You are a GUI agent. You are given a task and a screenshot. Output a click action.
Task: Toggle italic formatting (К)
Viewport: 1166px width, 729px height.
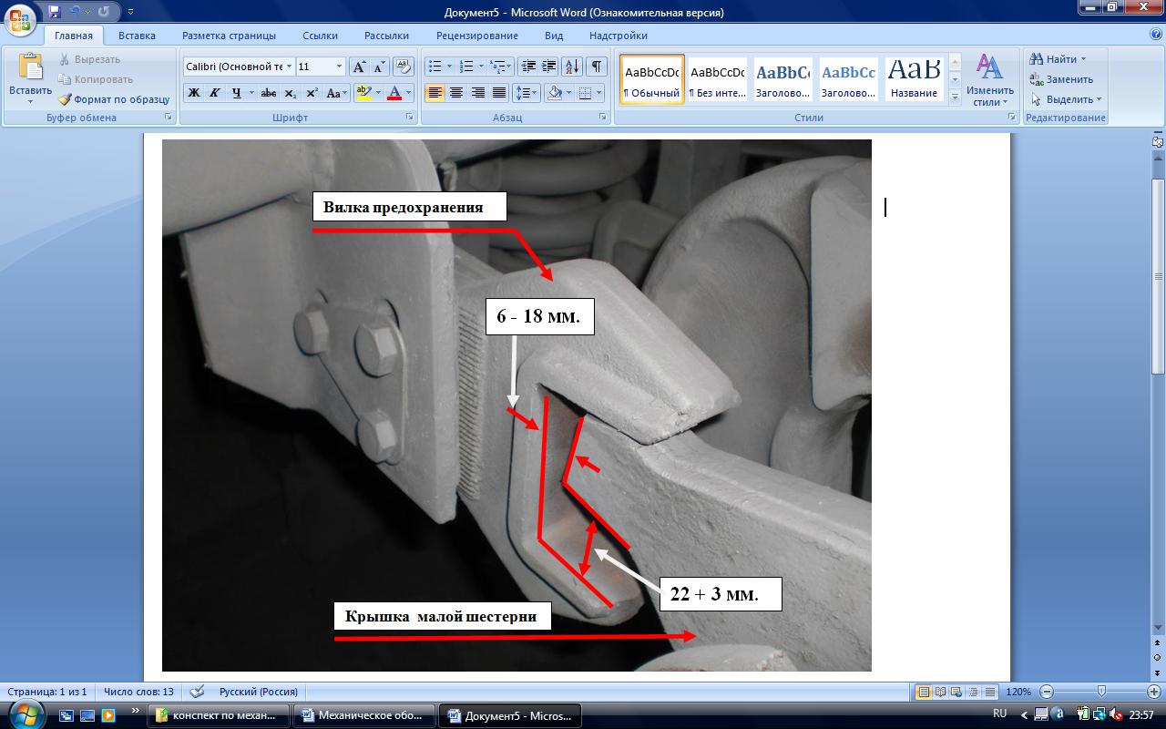[215, 93]
